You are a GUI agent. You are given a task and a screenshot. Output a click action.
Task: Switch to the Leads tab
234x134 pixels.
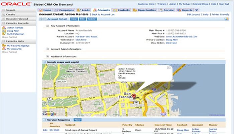(84, 10)
